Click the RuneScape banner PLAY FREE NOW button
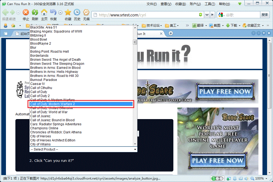The height and width of the screenshot is (182, 273). click(x=225, y=91)
